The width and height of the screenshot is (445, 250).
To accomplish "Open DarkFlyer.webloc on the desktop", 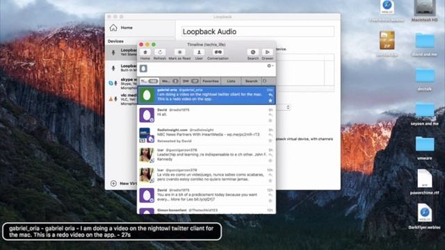I will click(x=425, y=212).
